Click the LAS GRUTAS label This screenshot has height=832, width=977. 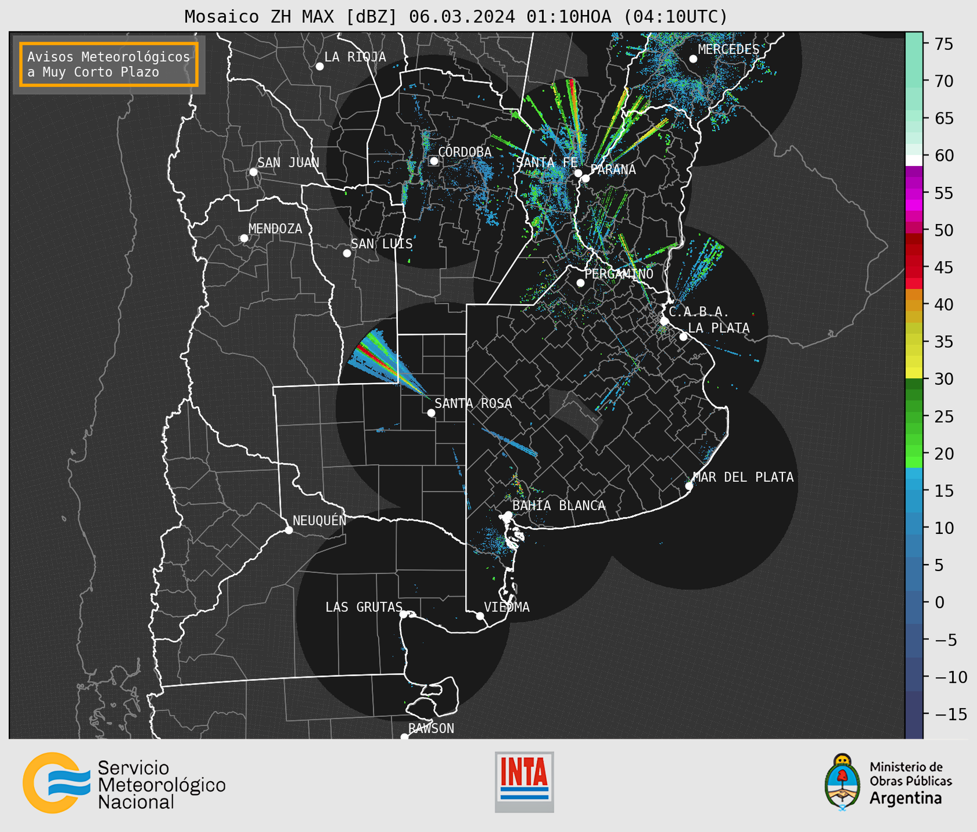pyautogui.click(x=364, y=607)
